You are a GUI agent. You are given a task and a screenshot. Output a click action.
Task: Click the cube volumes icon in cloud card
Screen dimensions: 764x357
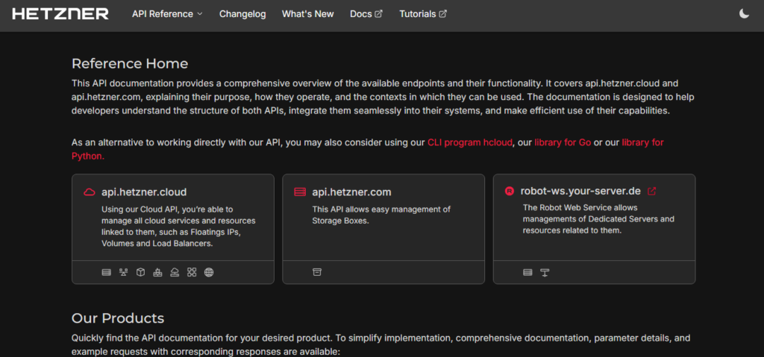tap(140, 272)
